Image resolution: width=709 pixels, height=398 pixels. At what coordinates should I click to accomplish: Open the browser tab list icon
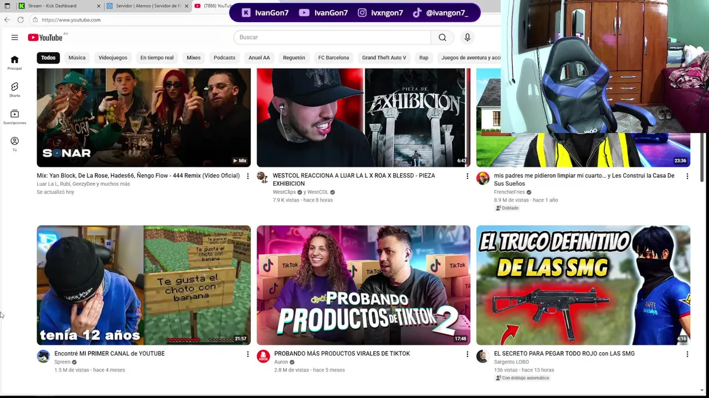7,6
